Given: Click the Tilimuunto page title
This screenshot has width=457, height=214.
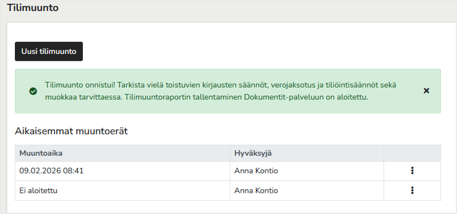Looking at the screenshot, I should click(x=33, y=8).
